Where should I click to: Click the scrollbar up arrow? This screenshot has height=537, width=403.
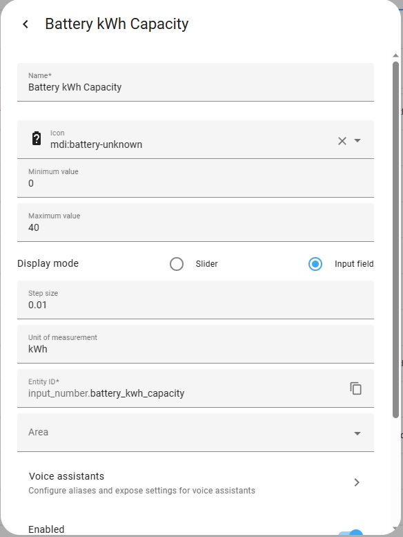coord(395,55)
